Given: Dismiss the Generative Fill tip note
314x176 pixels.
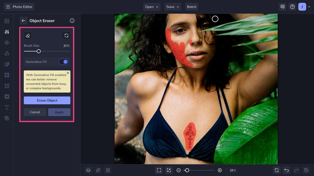Looking at the screenshot, I should pyautogui.click(x=68, y=73).
